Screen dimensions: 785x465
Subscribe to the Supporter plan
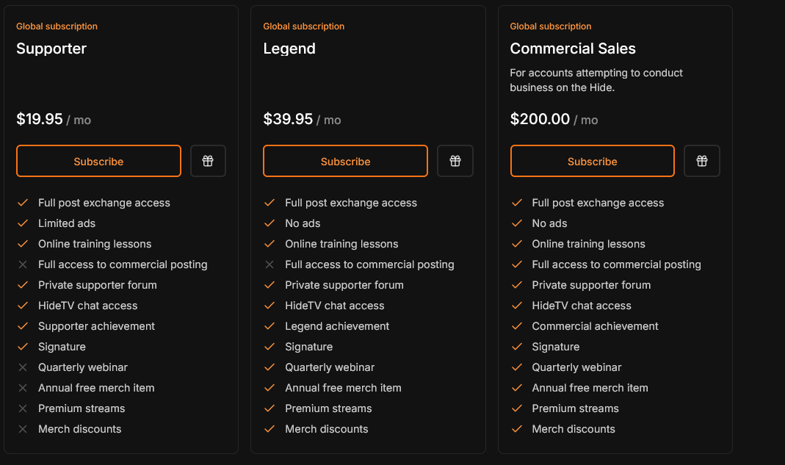tap(98, 161)
